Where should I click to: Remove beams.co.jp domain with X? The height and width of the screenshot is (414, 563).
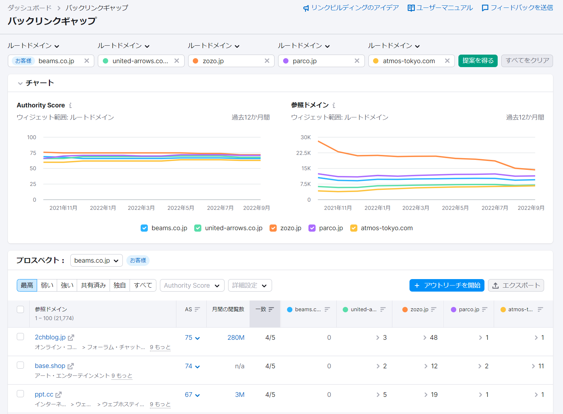click(87, 61)
